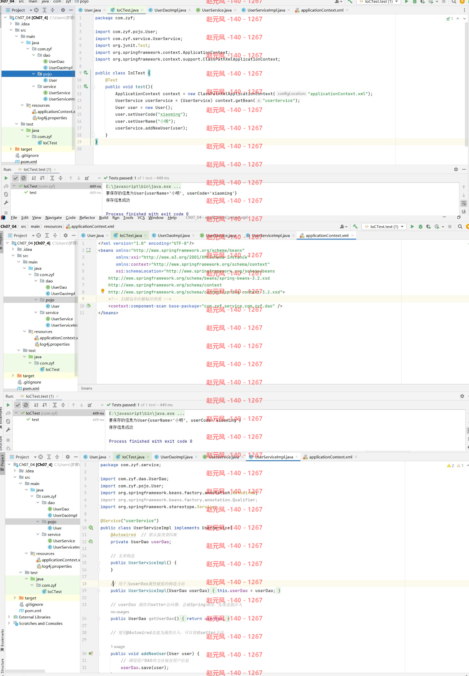Screen dimensions: 469x676
Task: Click the yellow intention bulb in applicationContext.xml editor
Action: pyautogui.click(x=103, y=291)
